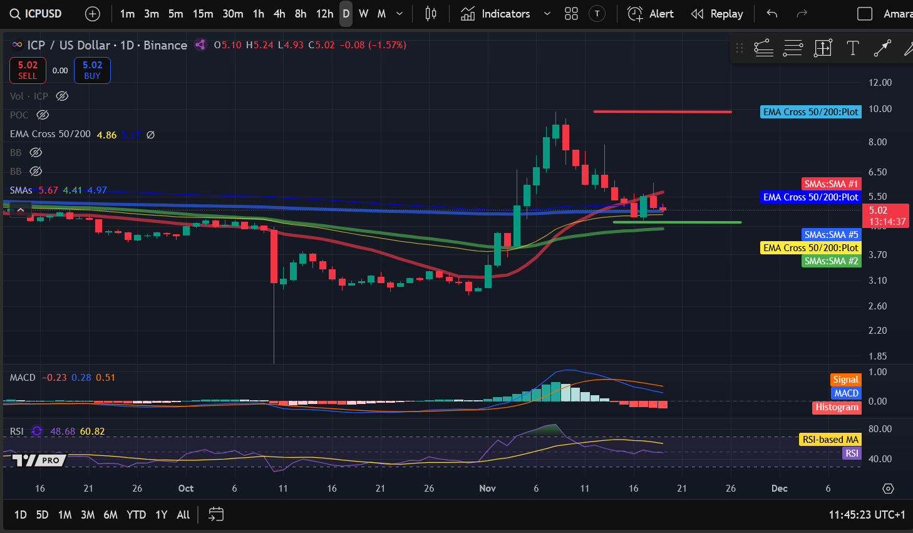913x533 pixels.
Task: Open chart settings gear on time axis
Action: (888, 489)
